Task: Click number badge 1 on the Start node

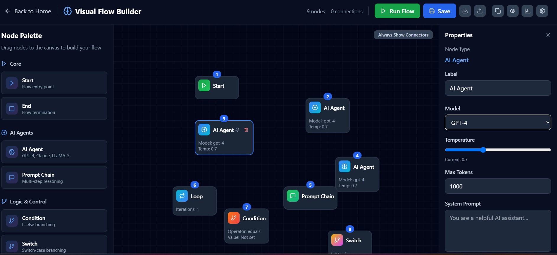Action: click(x=217, y=74)
